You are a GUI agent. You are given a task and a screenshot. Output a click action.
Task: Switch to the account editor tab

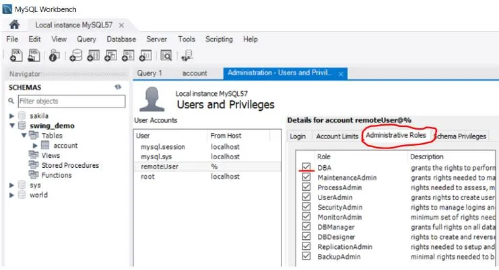coord(195,73)
